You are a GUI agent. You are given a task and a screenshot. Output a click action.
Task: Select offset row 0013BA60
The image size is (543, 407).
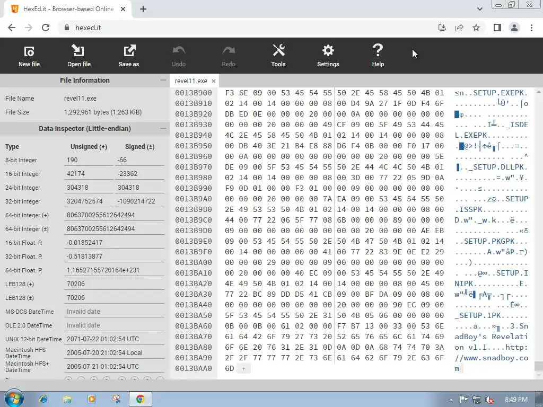[x=193, y=326]
